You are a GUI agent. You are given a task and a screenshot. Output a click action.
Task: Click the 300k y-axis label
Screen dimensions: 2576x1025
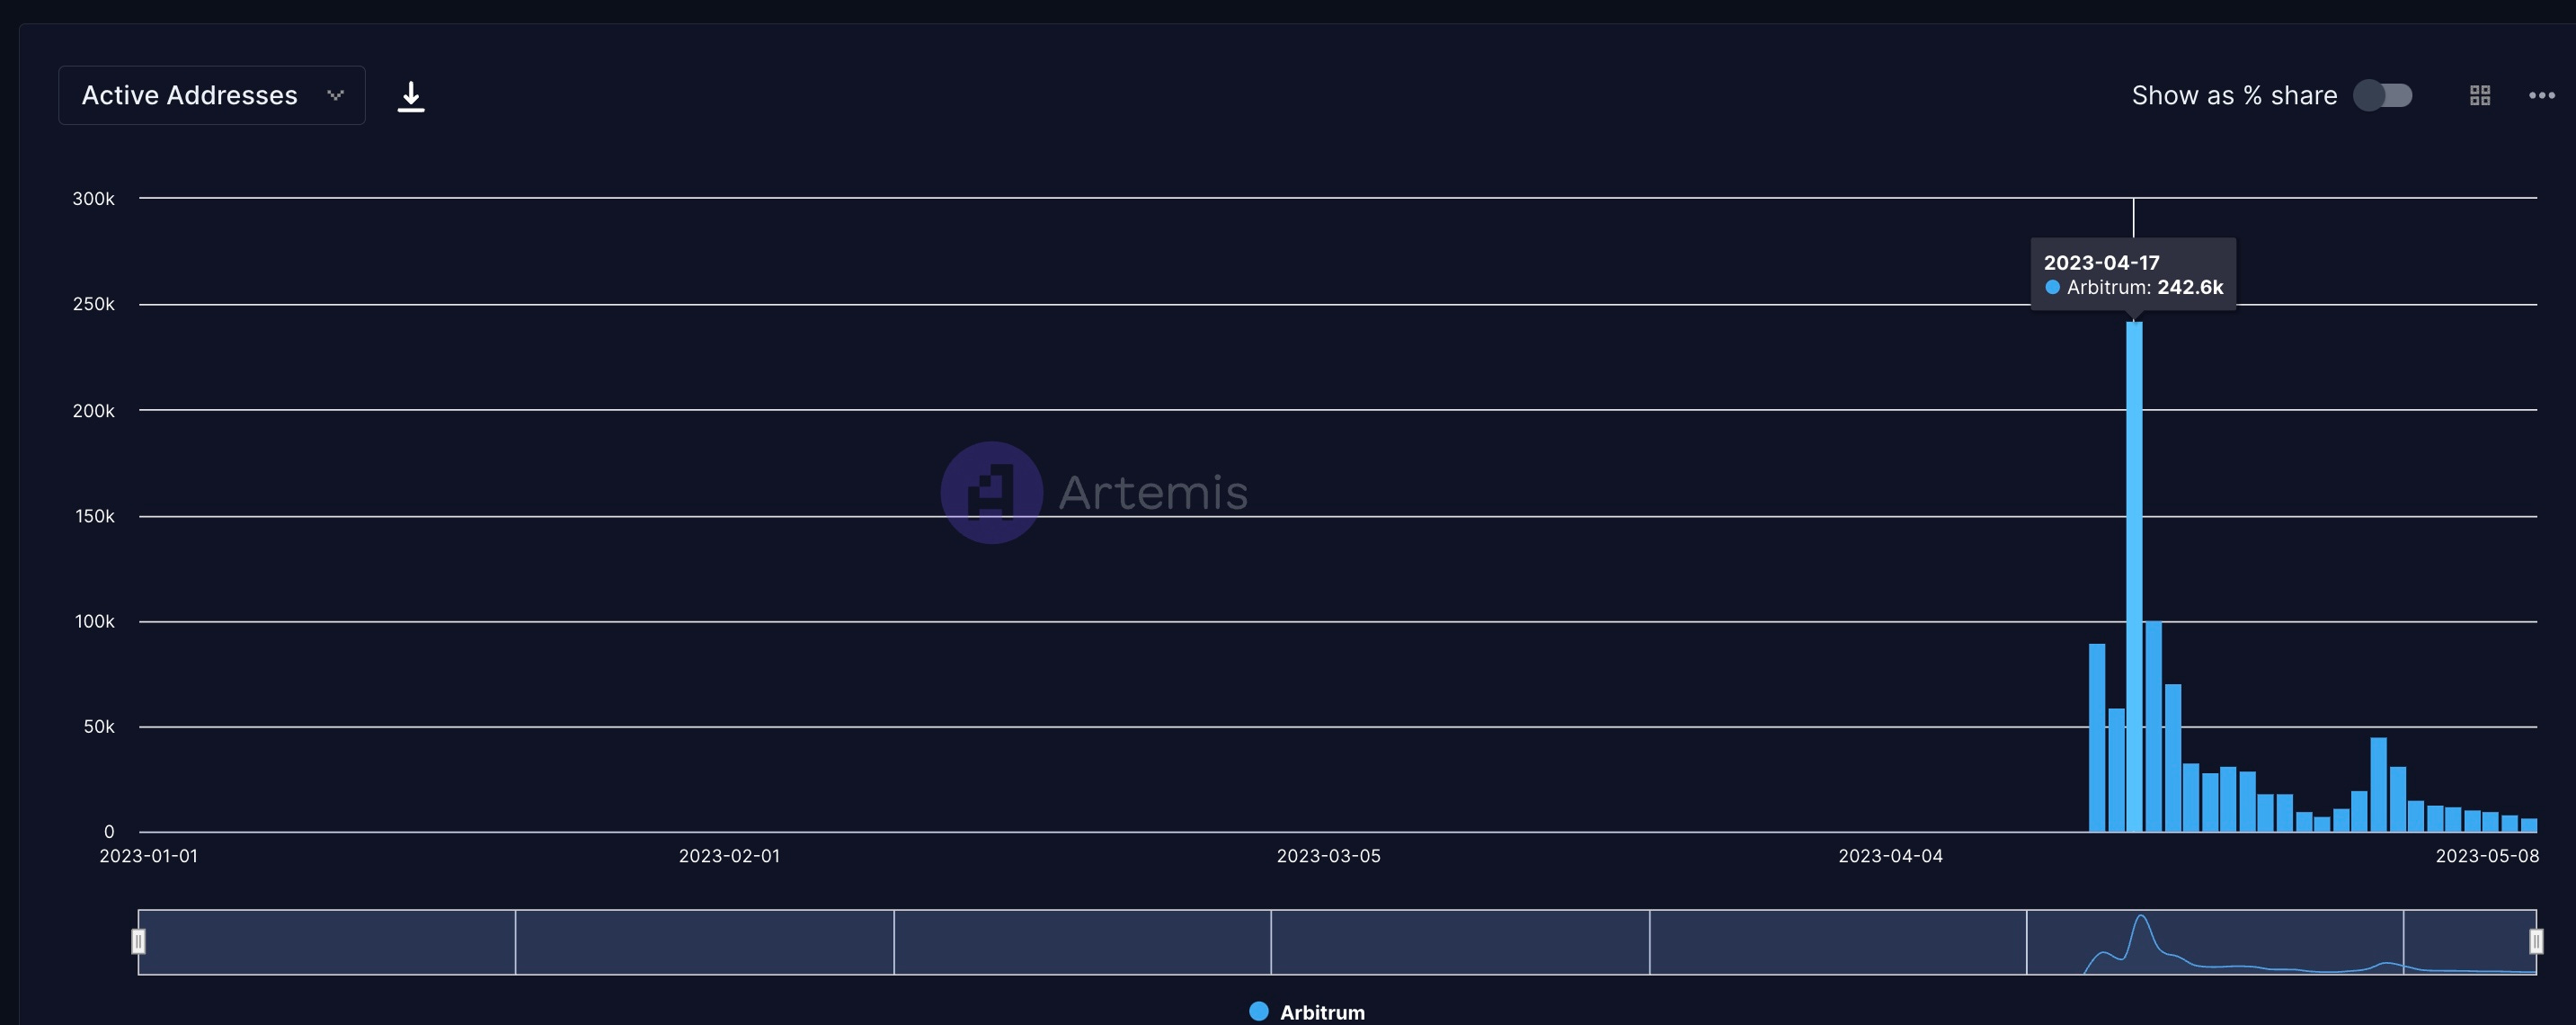point(94,199)
